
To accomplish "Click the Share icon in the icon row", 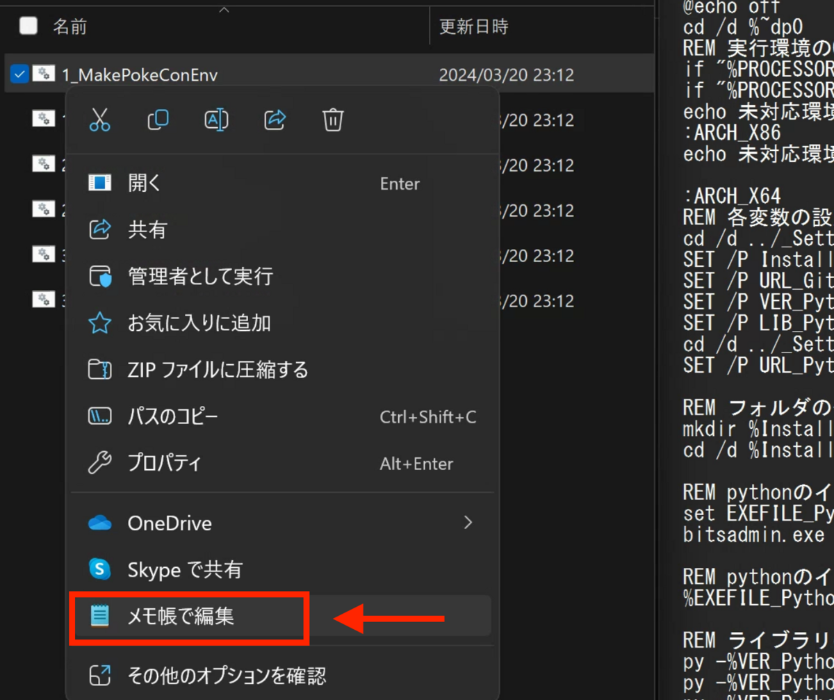I will click(x=275, y=120).
